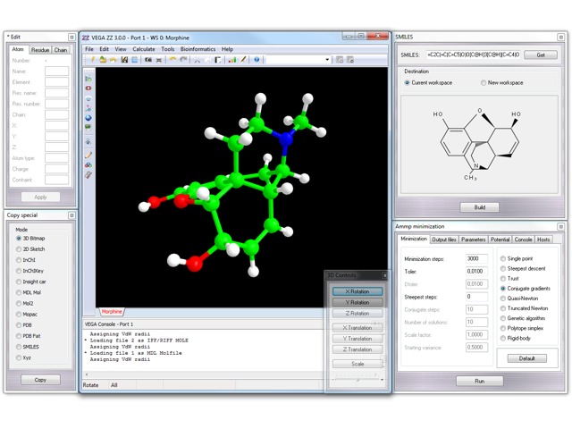Collapse the Edit panel
The image size is (572, 429).
[71, 38]
